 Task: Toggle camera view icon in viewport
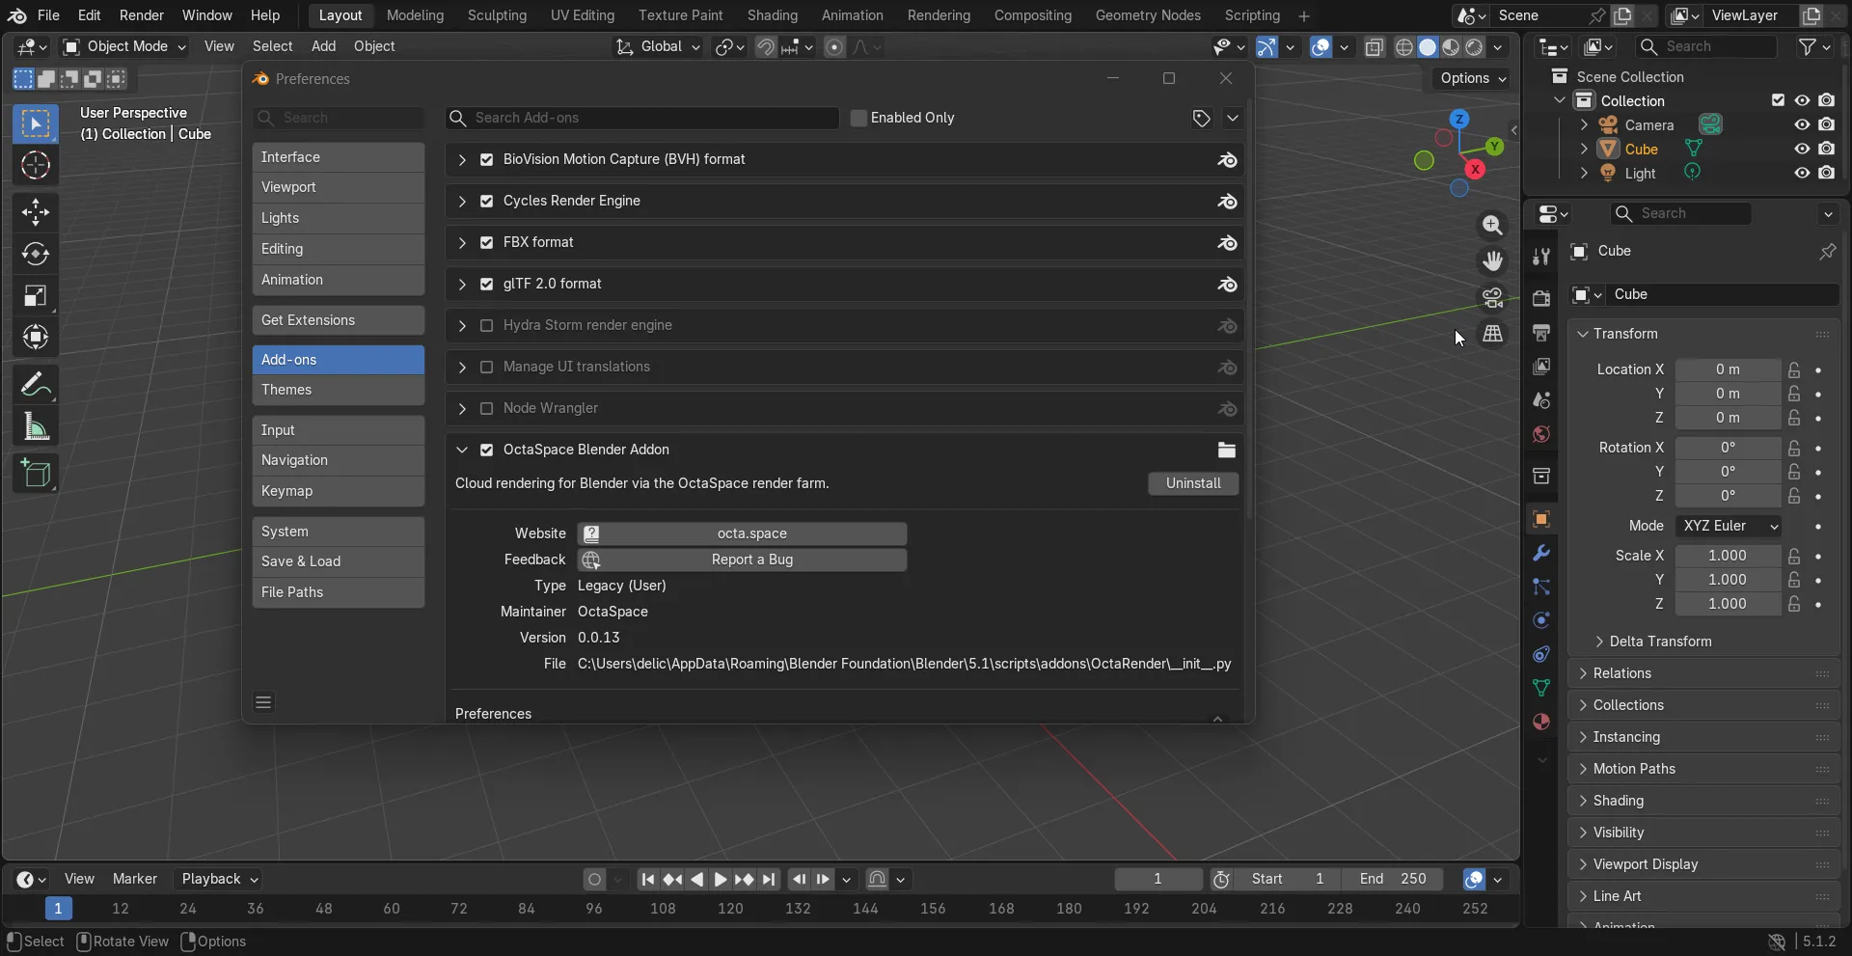pyautogui.click(x=1492, y=298)
